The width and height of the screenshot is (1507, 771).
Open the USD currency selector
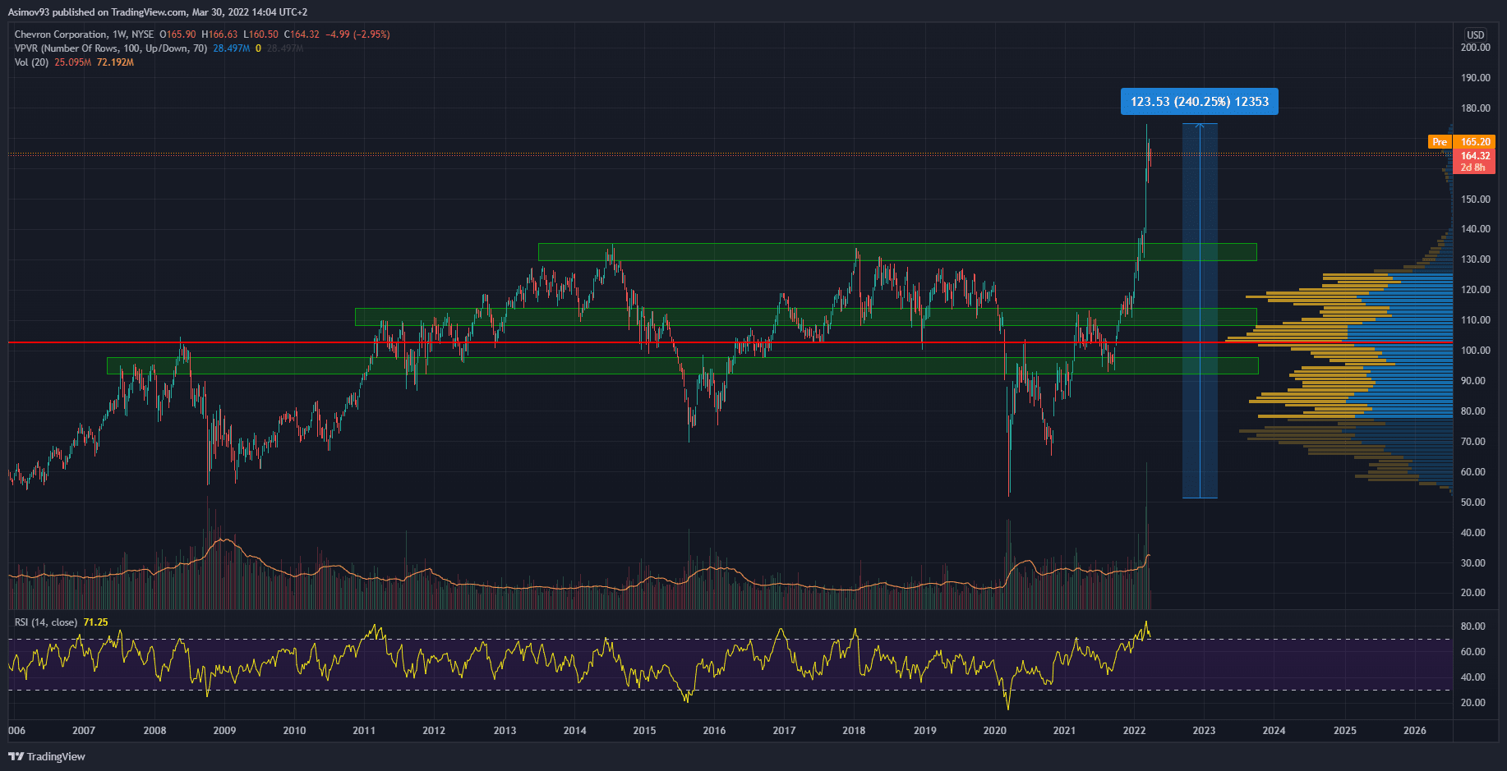1475,34
